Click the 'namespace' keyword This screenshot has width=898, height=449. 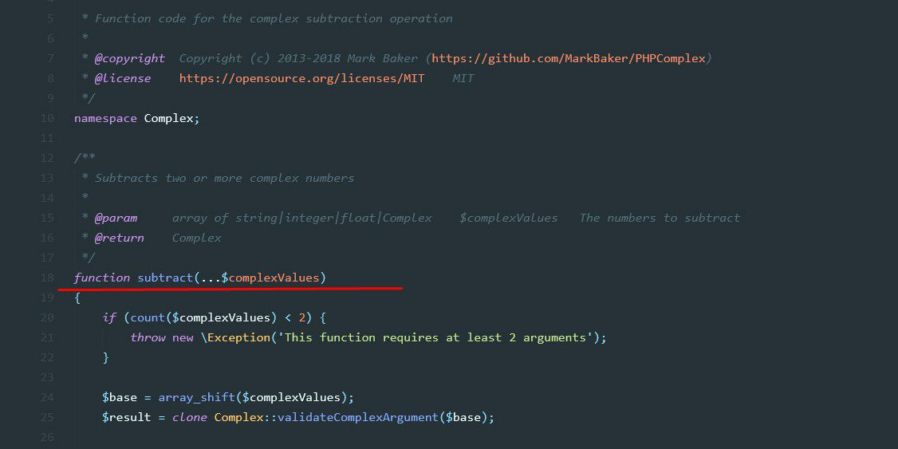click(x=105, y=119)
